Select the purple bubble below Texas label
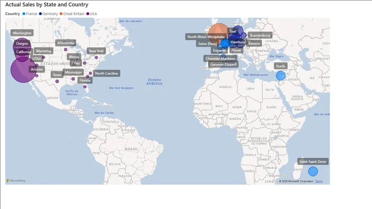This screenshot has width=372, height=209. pos(57,81)
